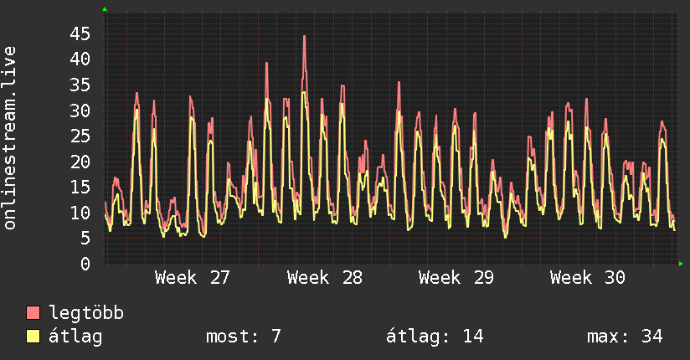The height and width of the screenshot is (360, 690).
Task: Click the Week 30 axis label
Action: click(x=588, y=278)
